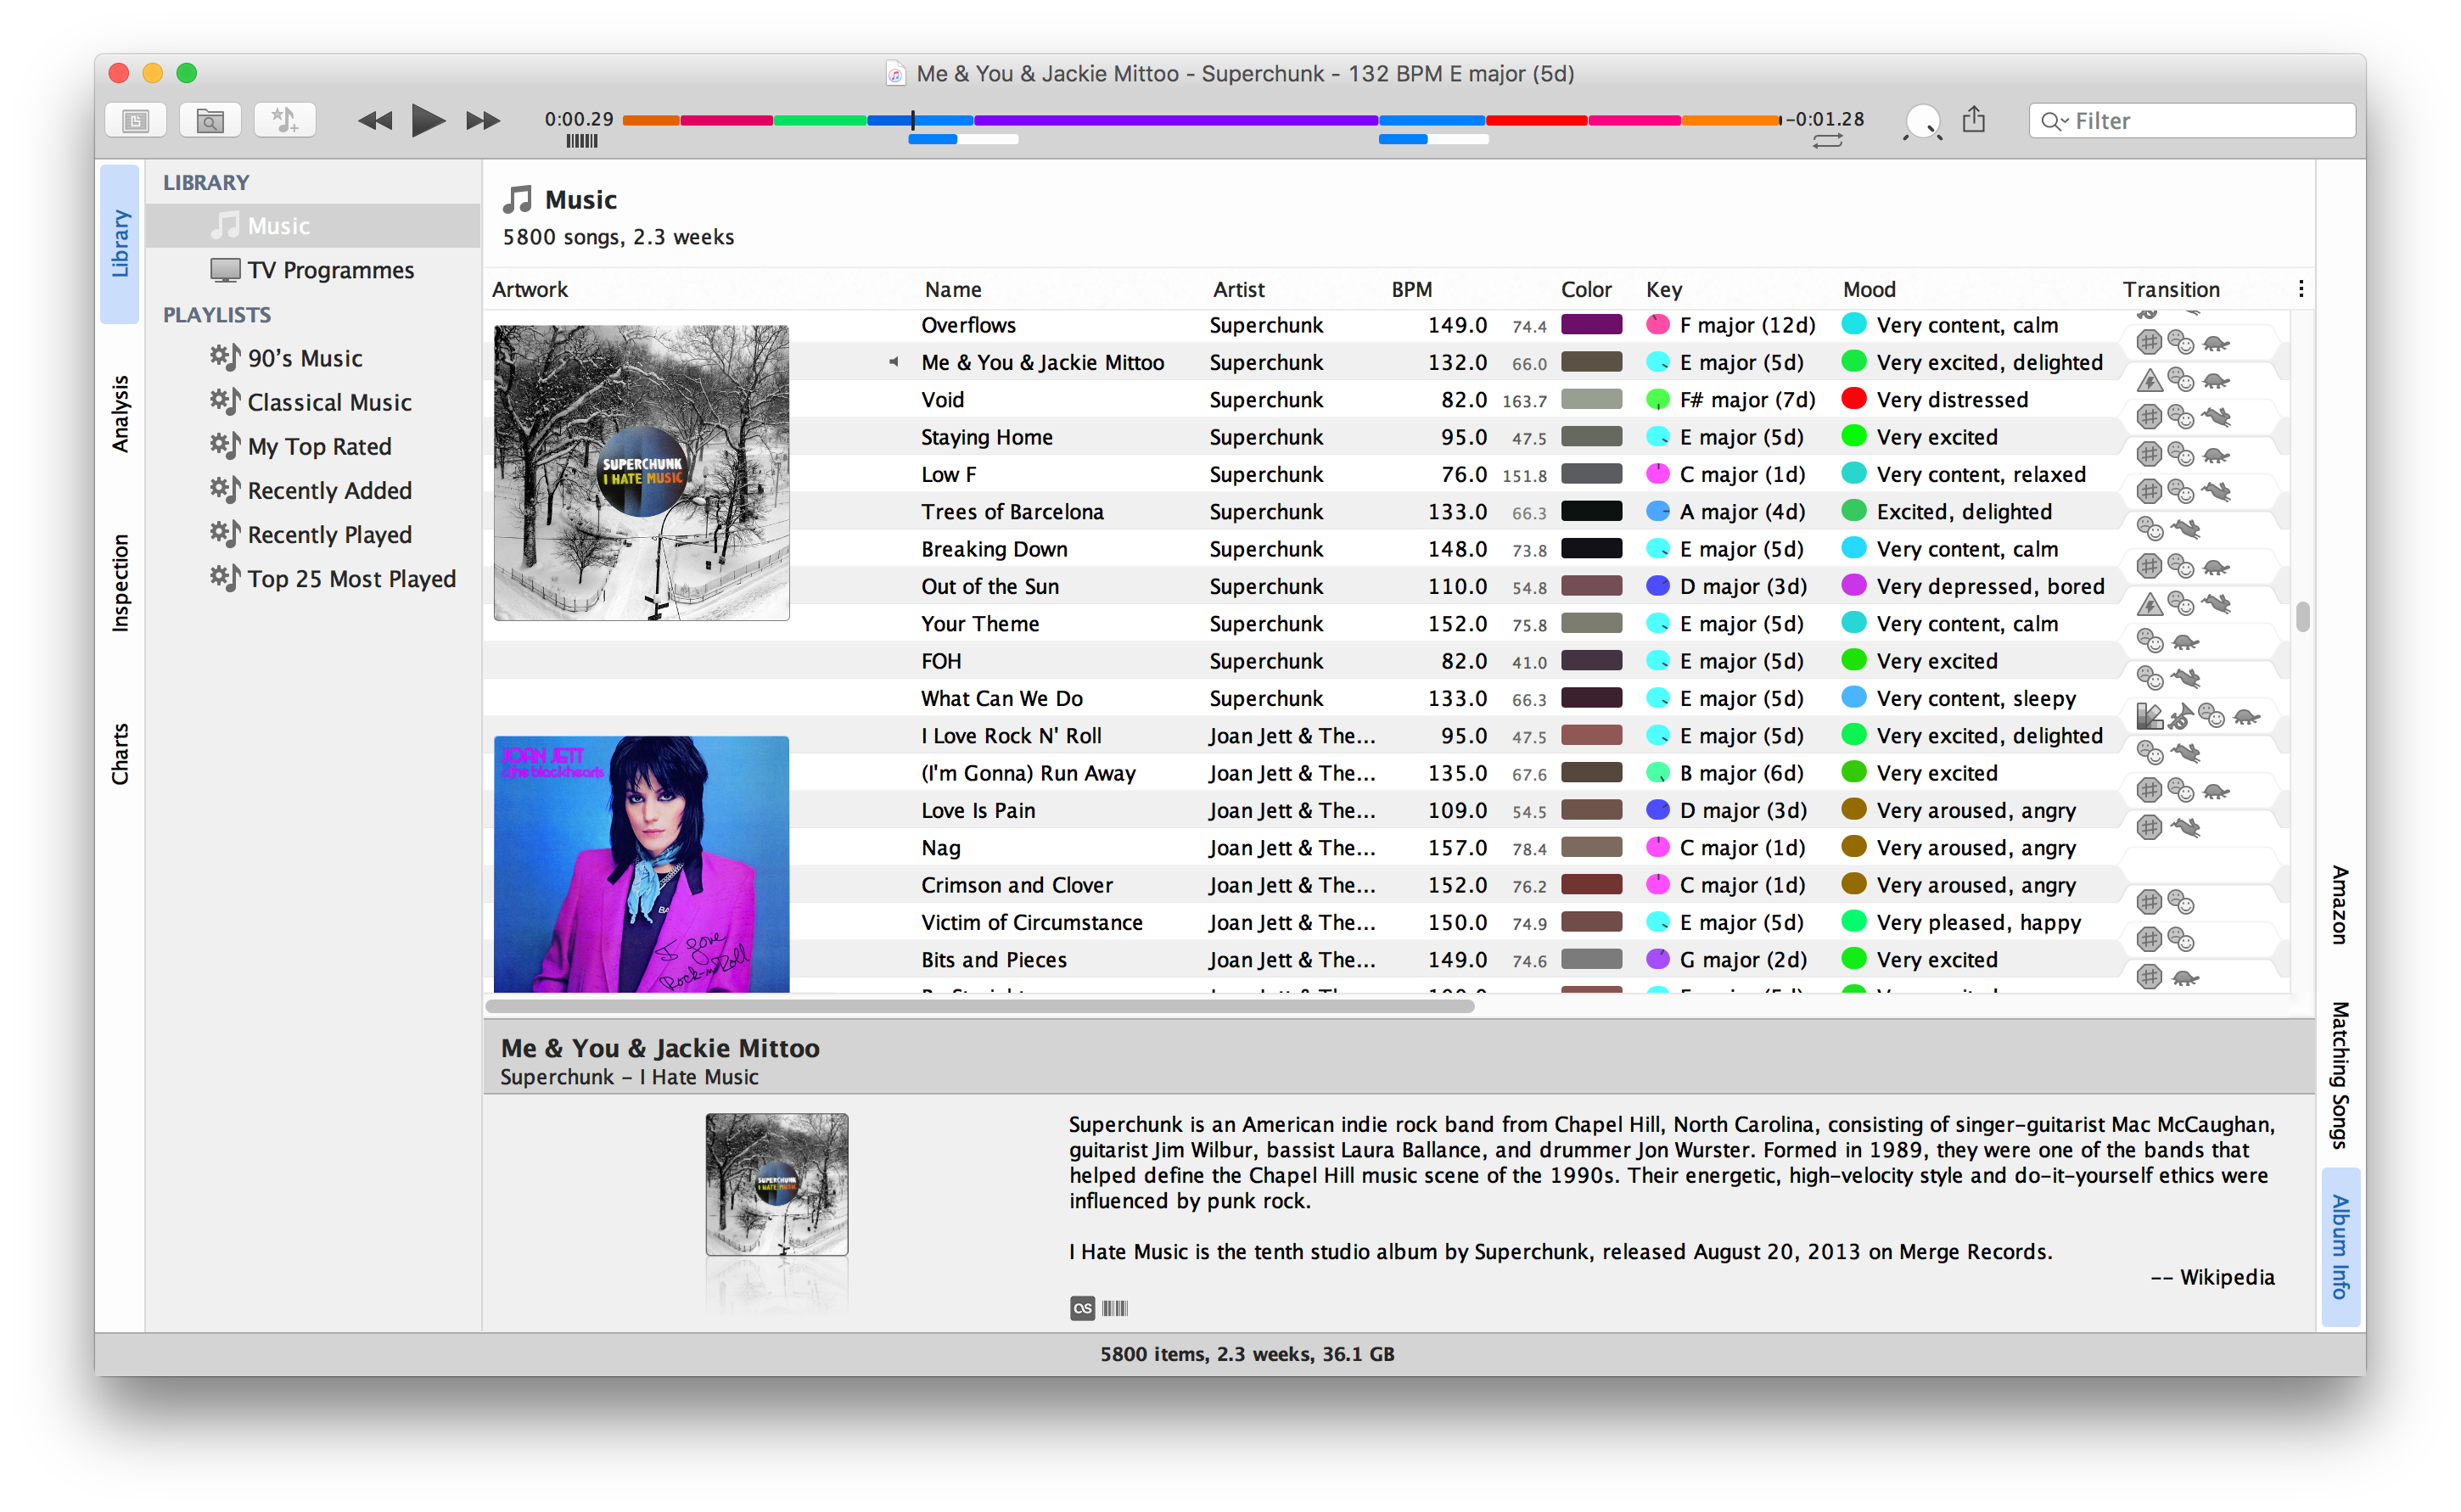
Task: Click the Joan Jett album artwork
Action: (641, 864)
